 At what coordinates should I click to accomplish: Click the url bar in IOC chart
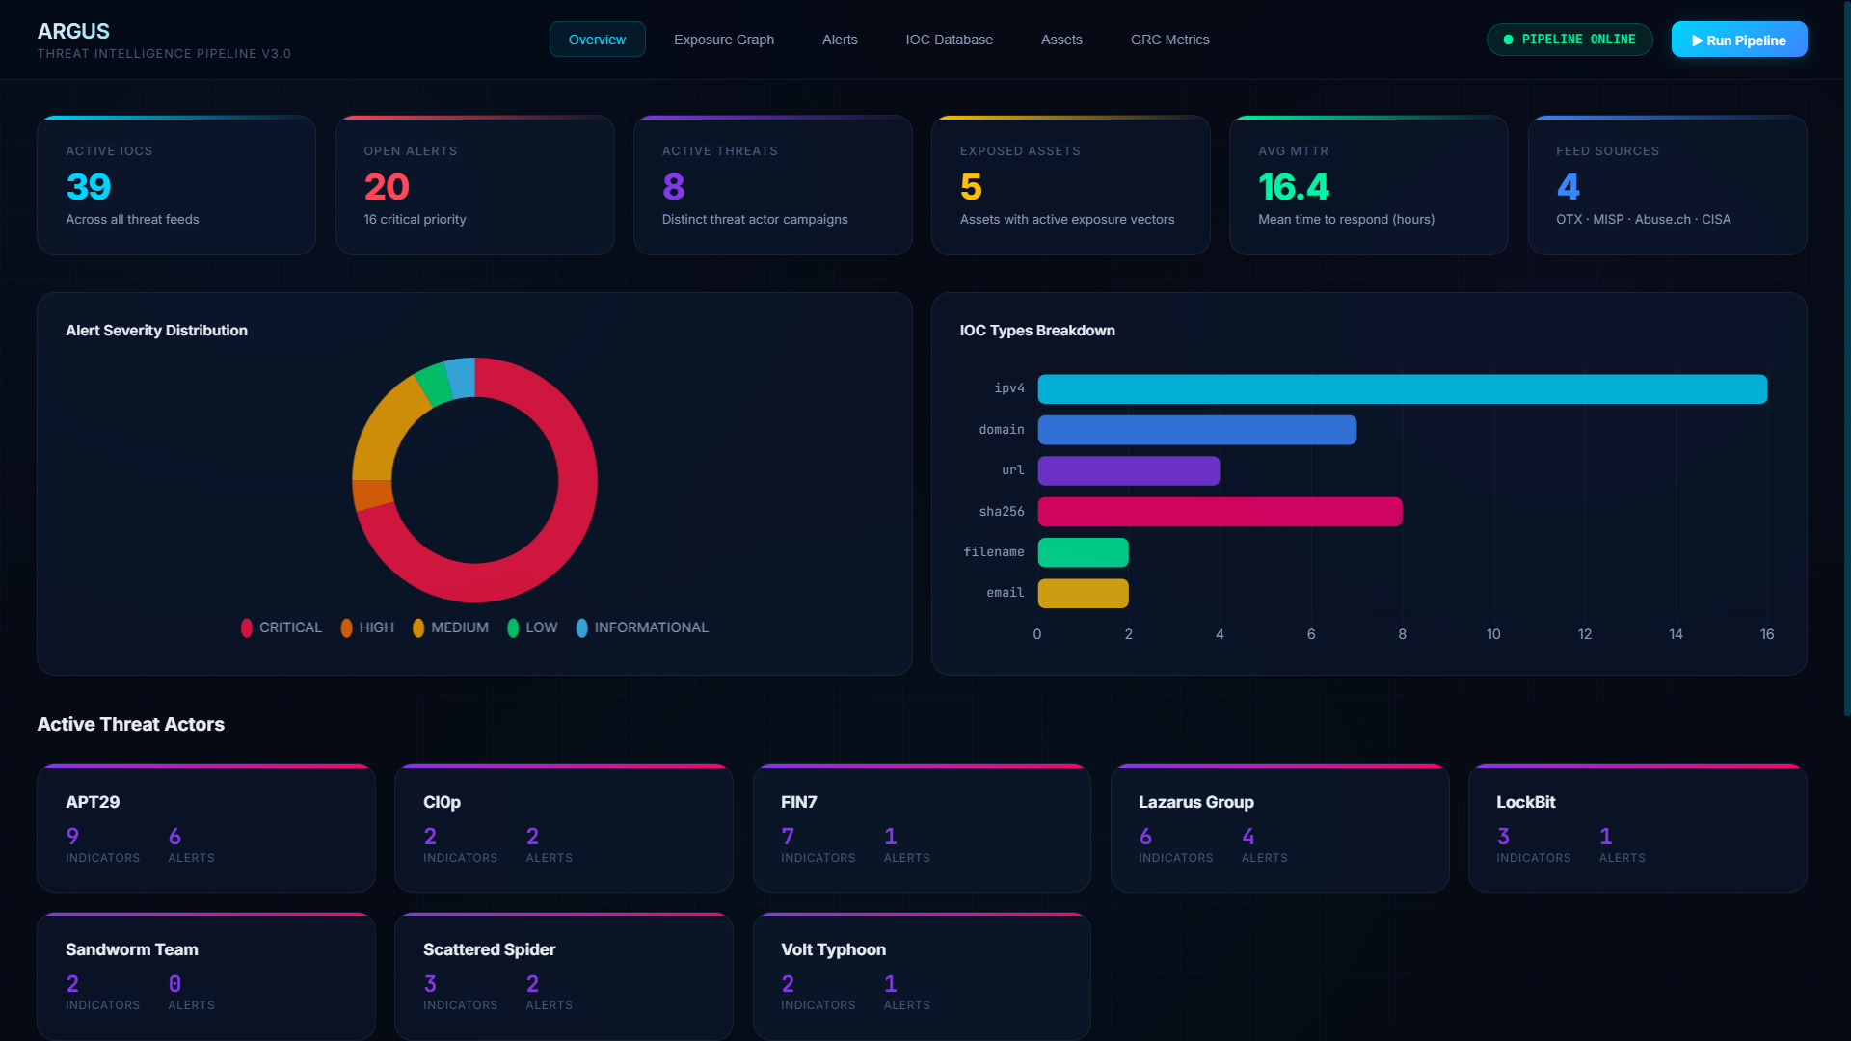(1128, 470)
